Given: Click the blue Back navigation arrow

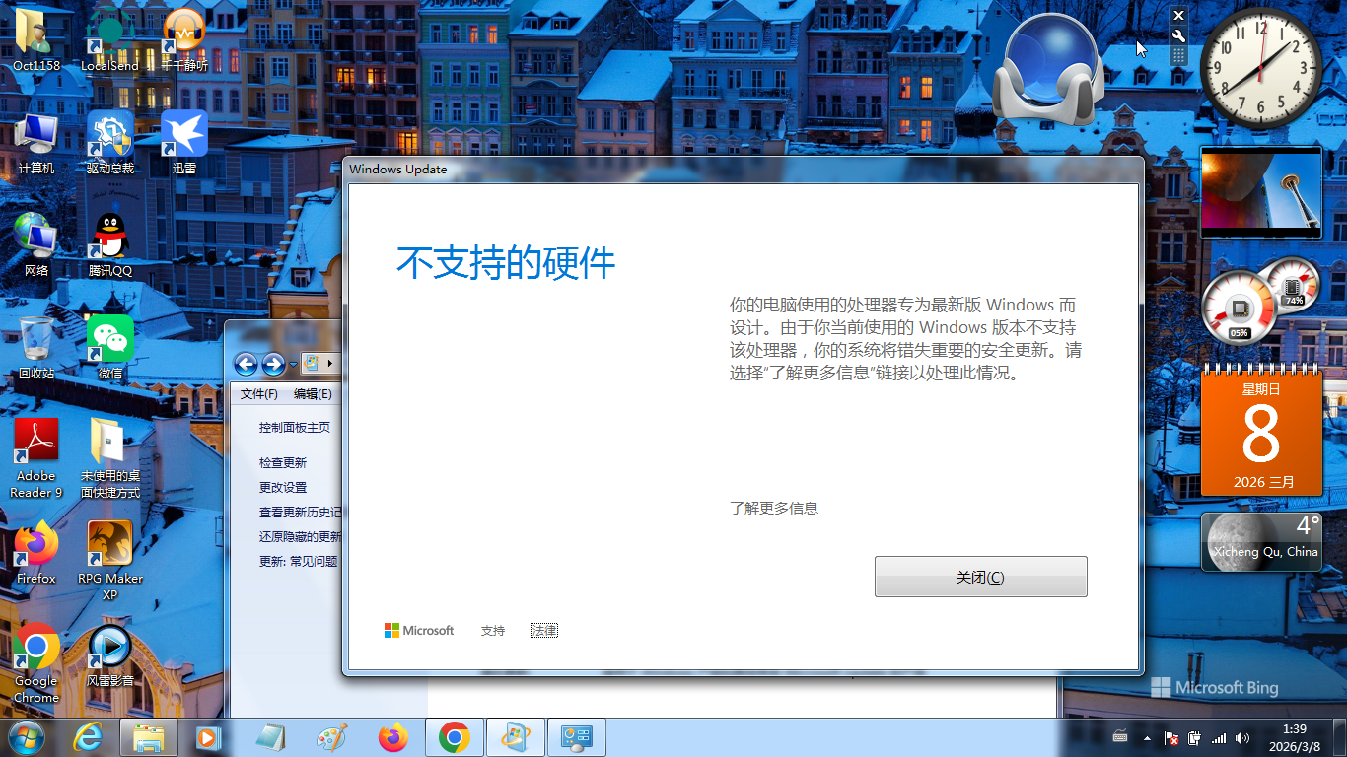Looking at the screenshot, I should (246, 364).
